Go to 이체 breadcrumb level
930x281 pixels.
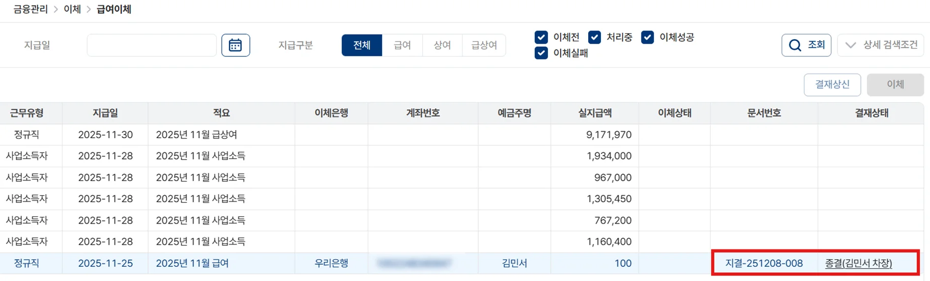tap(72, 9)
